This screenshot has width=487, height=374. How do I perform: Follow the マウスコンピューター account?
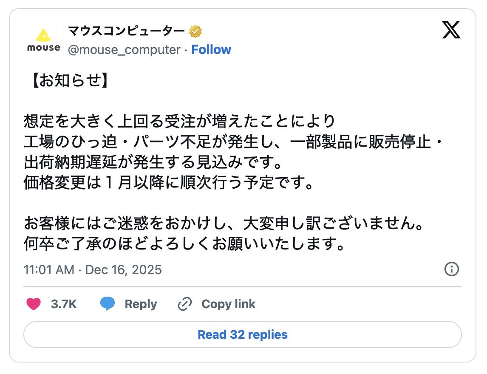pyautogui.click(x=211, y=50)
